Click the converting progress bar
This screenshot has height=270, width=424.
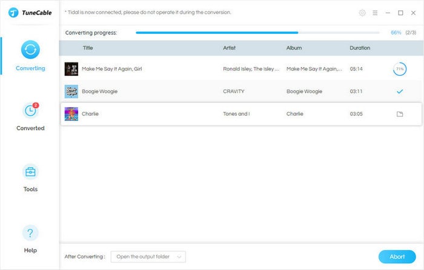point(257,33)
